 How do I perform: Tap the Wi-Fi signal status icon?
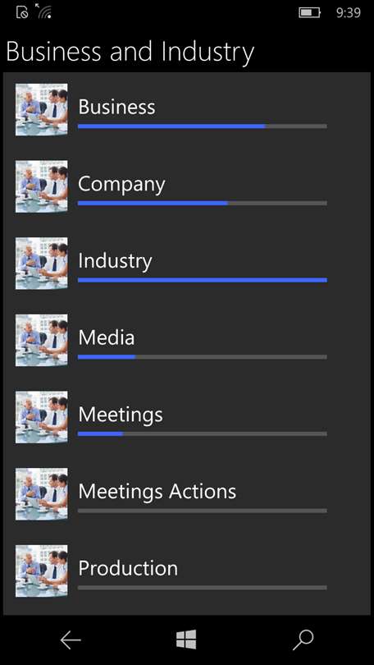click(43, 11)
